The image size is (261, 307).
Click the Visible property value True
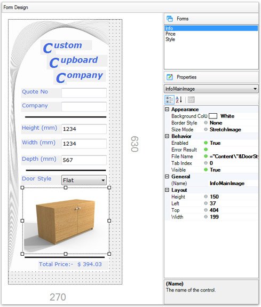tap(215, 170)
